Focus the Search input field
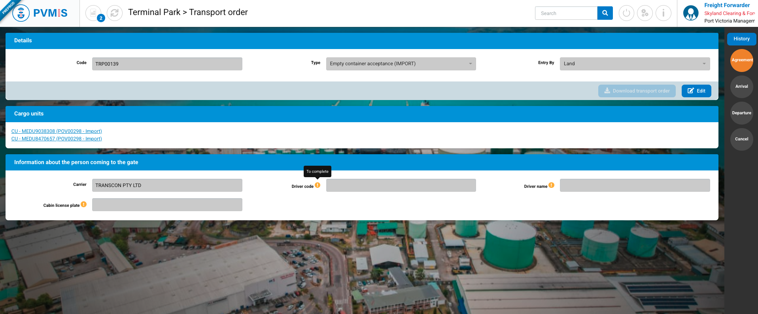This screenshot has height=314, width=758. 566,13
